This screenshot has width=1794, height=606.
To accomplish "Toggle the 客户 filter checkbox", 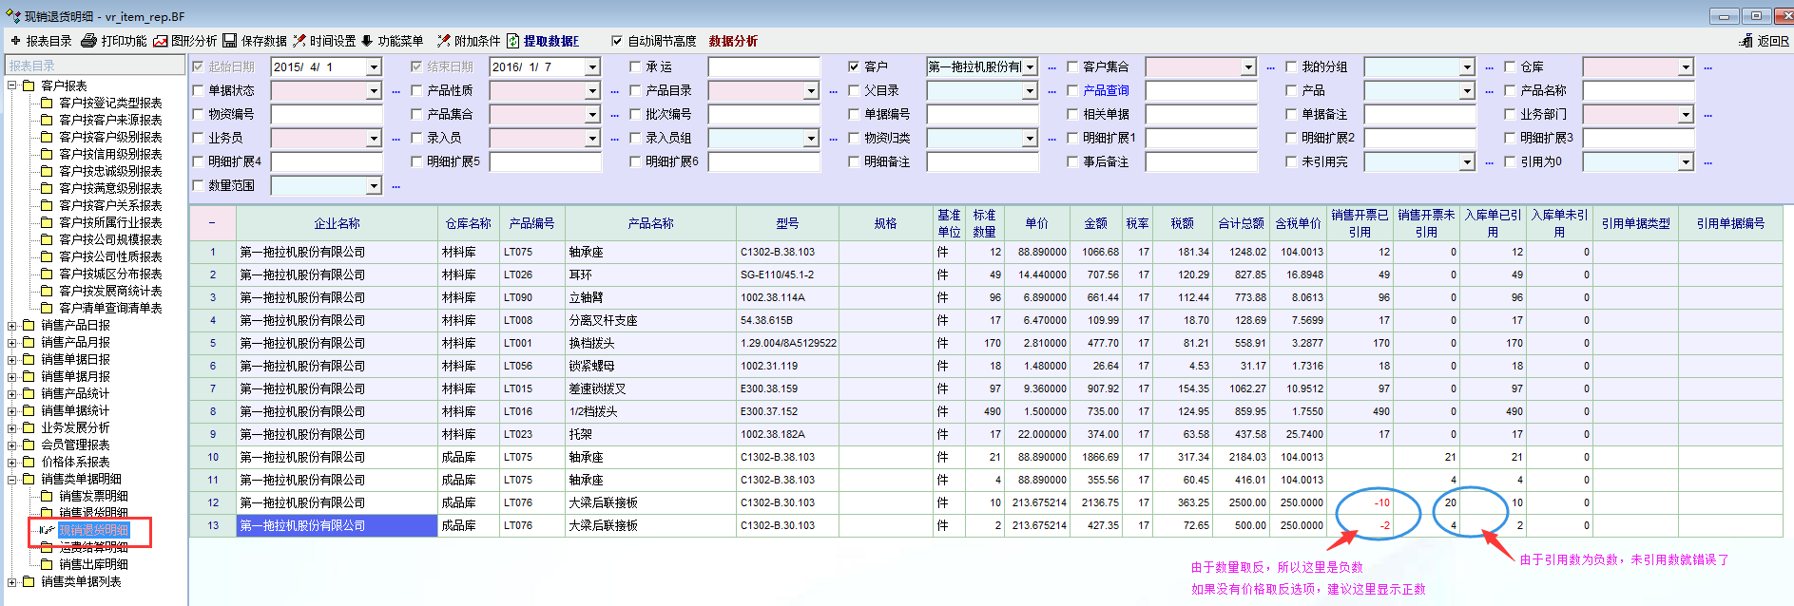I will point(854,66).
